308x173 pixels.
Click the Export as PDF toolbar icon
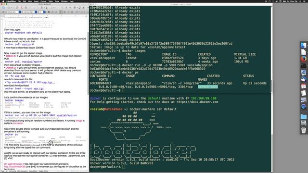pos(22,8)
